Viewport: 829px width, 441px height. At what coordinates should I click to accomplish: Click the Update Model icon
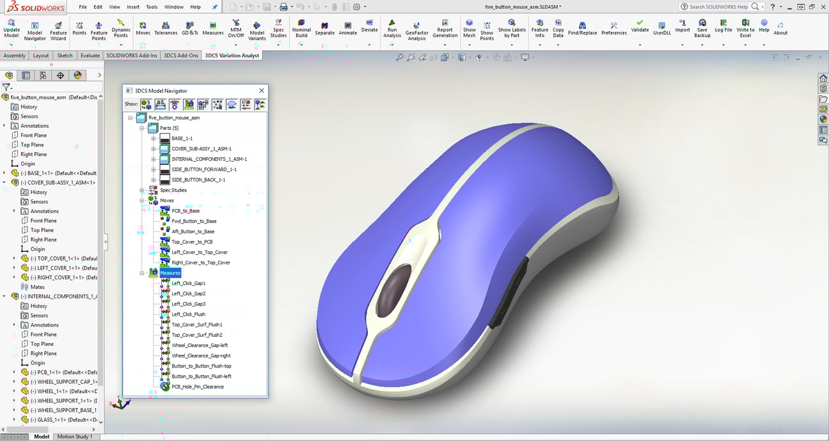pyautogui.click(x=11, y=30)
